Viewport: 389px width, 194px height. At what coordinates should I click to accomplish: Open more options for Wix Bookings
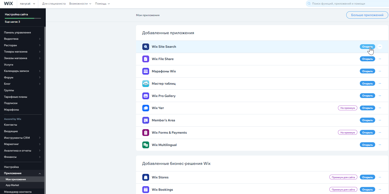380,189
